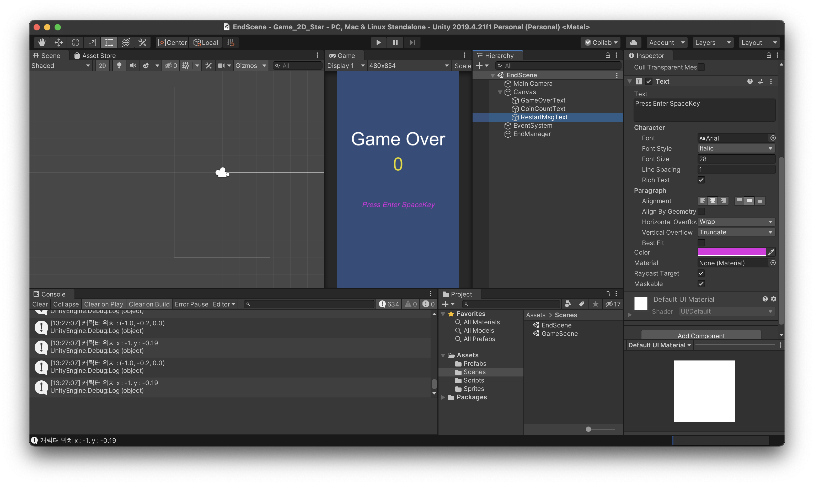Select the Hand tool in toolbar

tap(42, 42)
